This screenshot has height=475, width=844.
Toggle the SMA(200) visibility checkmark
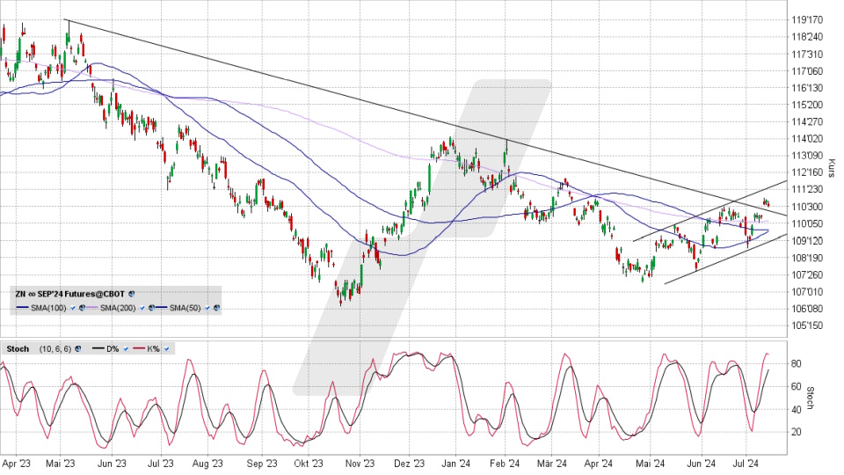pyautogui.click(x=142, y=308)
